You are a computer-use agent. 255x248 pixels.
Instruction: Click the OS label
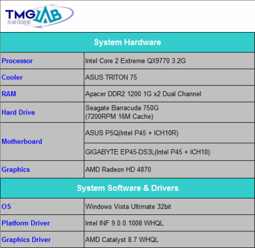click(x=6, y=207)
